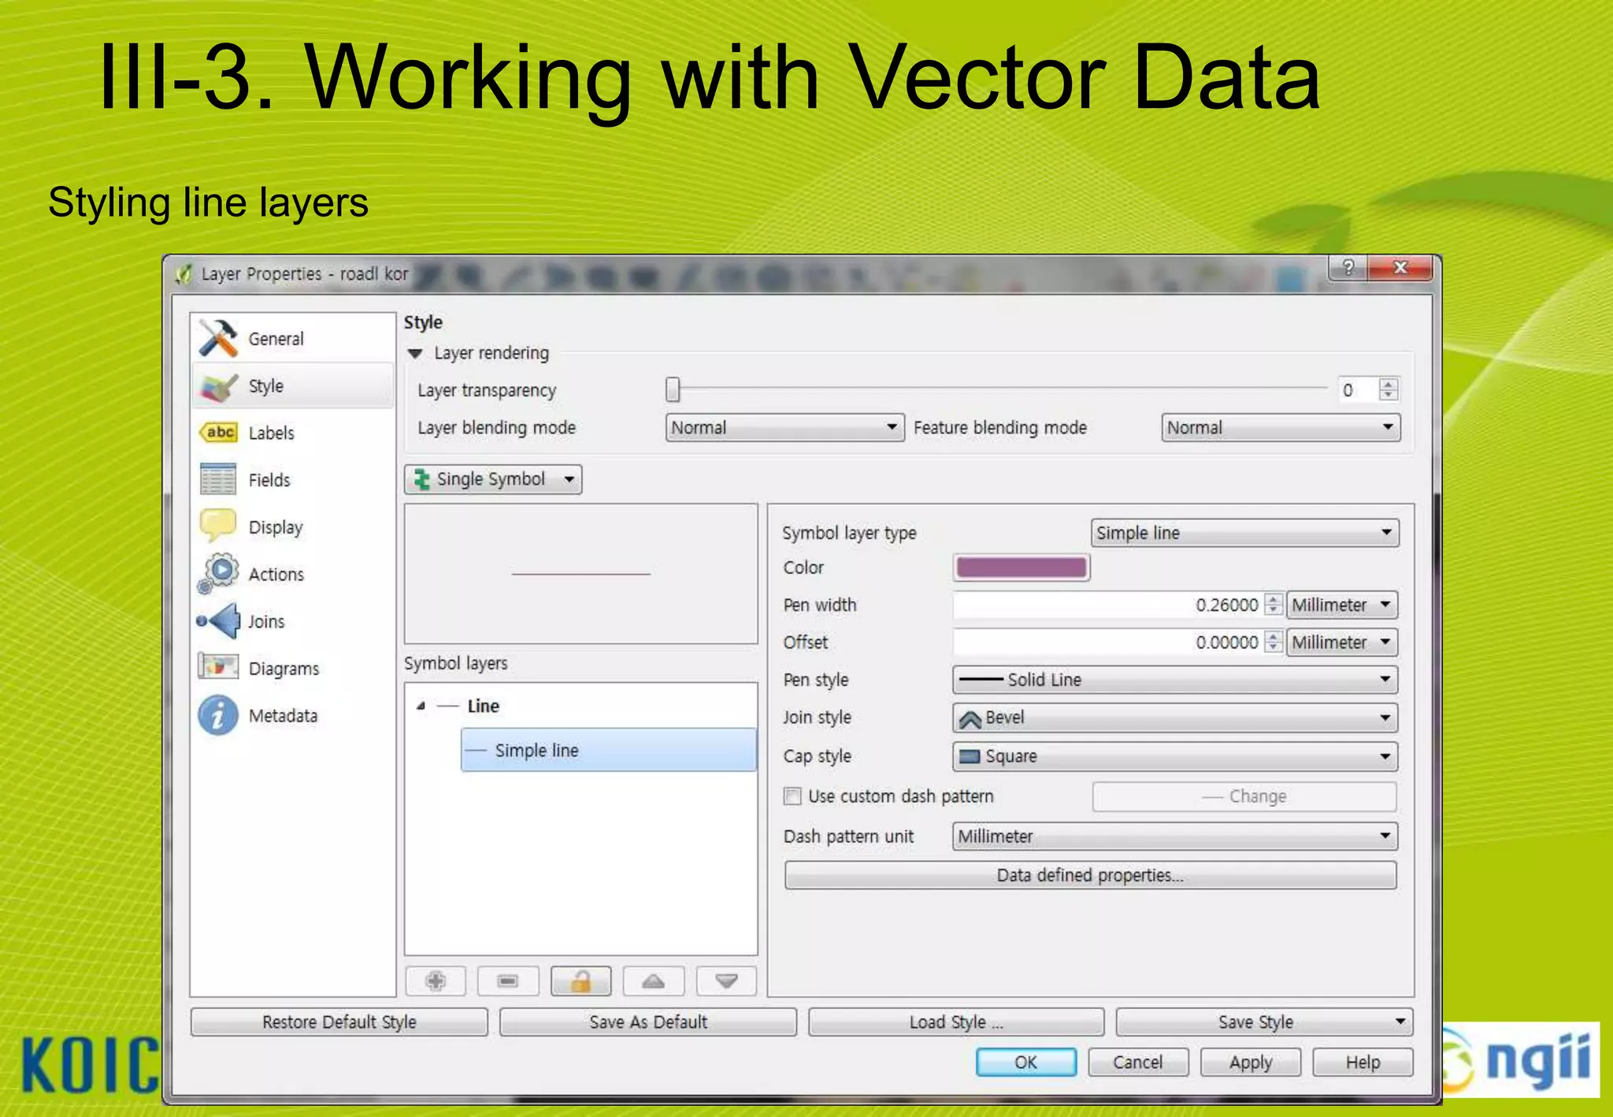
Task: Open Feature blending mode dropdown
Action: [1281, 428]
